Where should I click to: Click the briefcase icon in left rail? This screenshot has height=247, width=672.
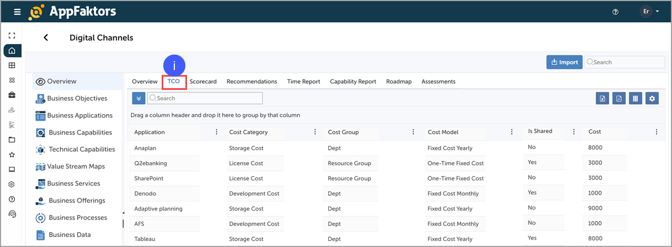[12, 95]
